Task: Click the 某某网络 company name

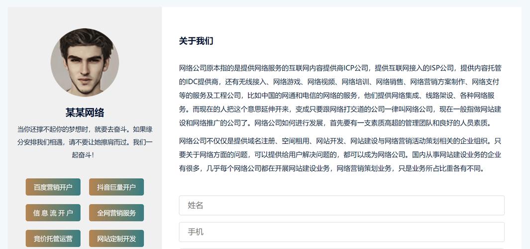Action: (x=85, y=113)
